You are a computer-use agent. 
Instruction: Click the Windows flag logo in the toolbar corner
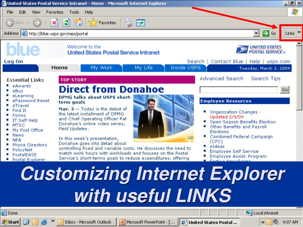point(295,12)
